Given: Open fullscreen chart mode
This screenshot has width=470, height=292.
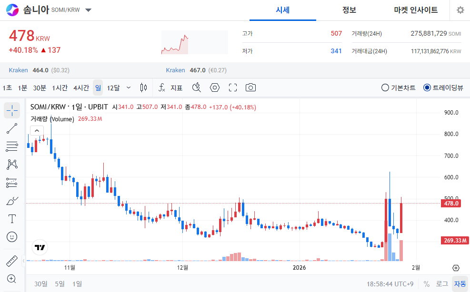Looking at the screenshot, I should (232, 88).
